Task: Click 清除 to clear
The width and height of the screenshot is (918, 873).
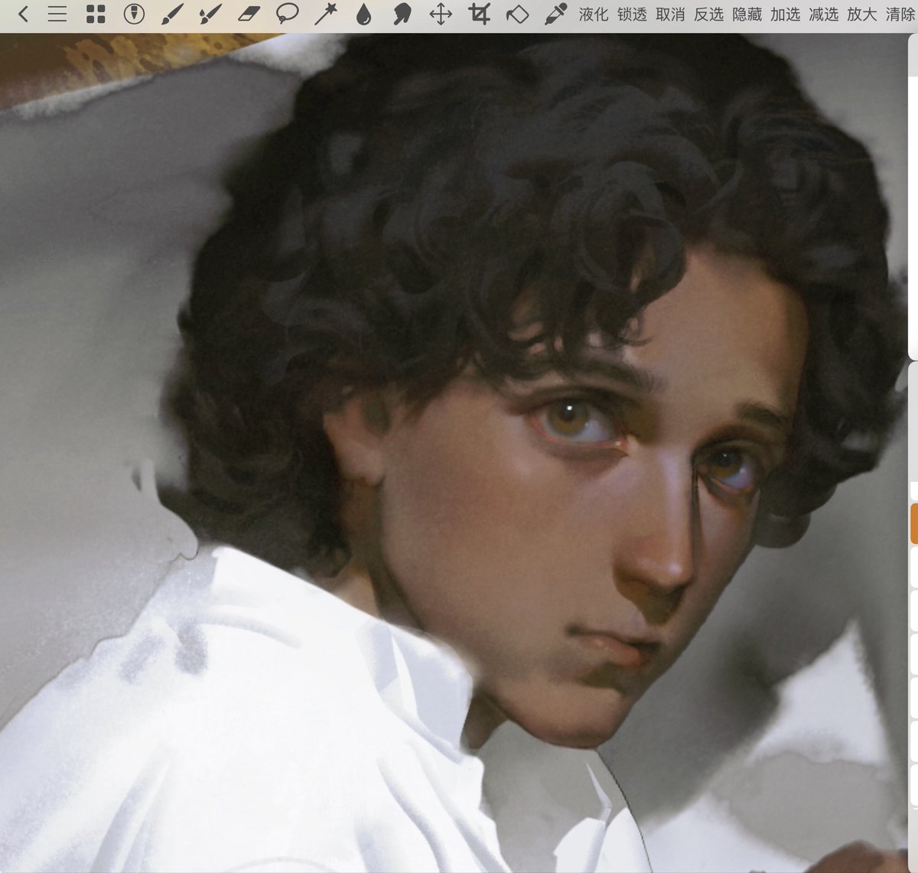Action: (900, 14)
